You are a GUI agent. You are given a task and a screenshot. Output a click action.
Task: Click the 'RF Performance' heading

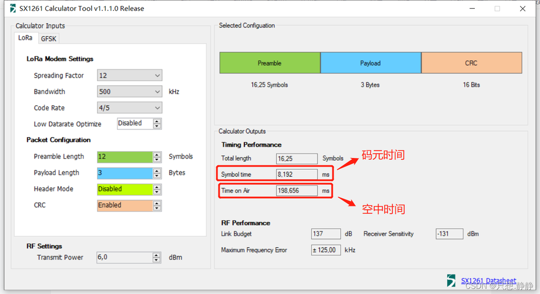[x=246, y=223]
